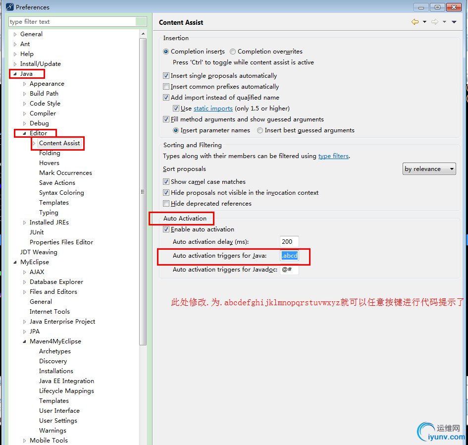Select Hovers preference page
Viewport: 468px width, 445px height.
click(x=49, y=163)
